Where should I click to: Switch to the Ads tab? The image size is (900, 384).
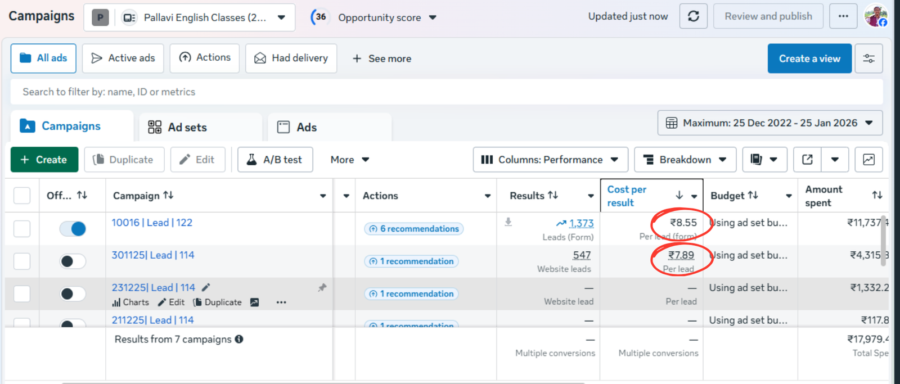click(x=330, y=127)
